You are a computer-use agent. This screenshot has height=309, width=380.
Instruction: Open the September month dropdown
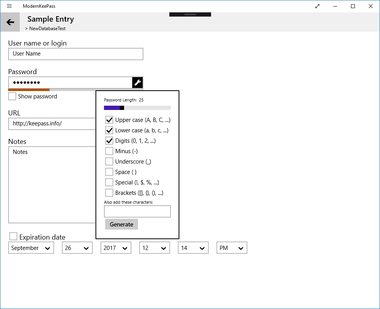[31, 248]
